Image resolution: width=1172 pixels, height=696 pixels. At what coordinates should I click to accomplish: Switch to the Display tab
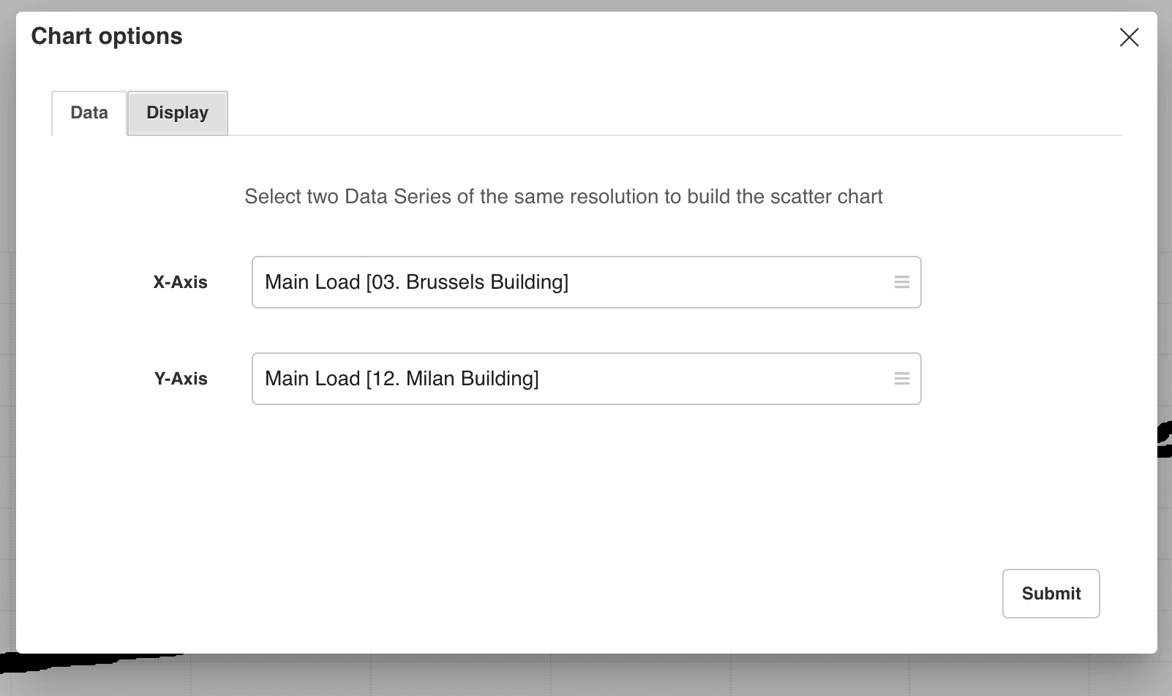click(178, 113)
